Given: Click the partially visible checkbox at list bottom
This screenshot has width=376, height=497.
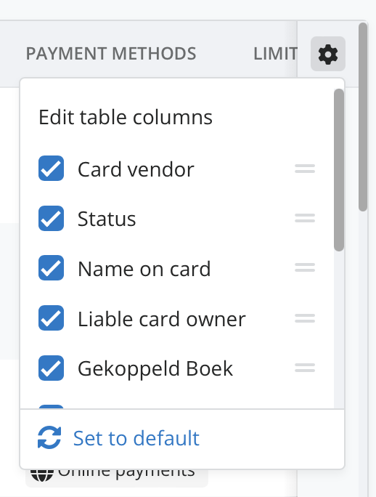Looking at the screenshot, I should click(51, 407).
